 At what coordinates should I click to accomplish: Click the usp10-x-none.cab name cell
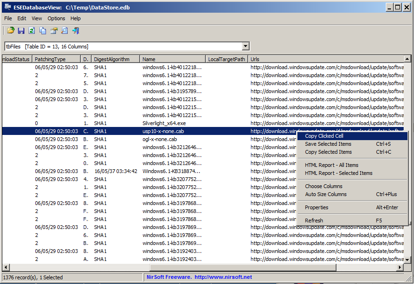coord(163,131)
